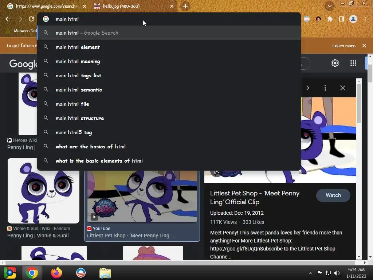Screen dimensions: 373x280
Task: Open the YouTube Littlest Pet Shop video thumbnail
Action: [142, 196]
